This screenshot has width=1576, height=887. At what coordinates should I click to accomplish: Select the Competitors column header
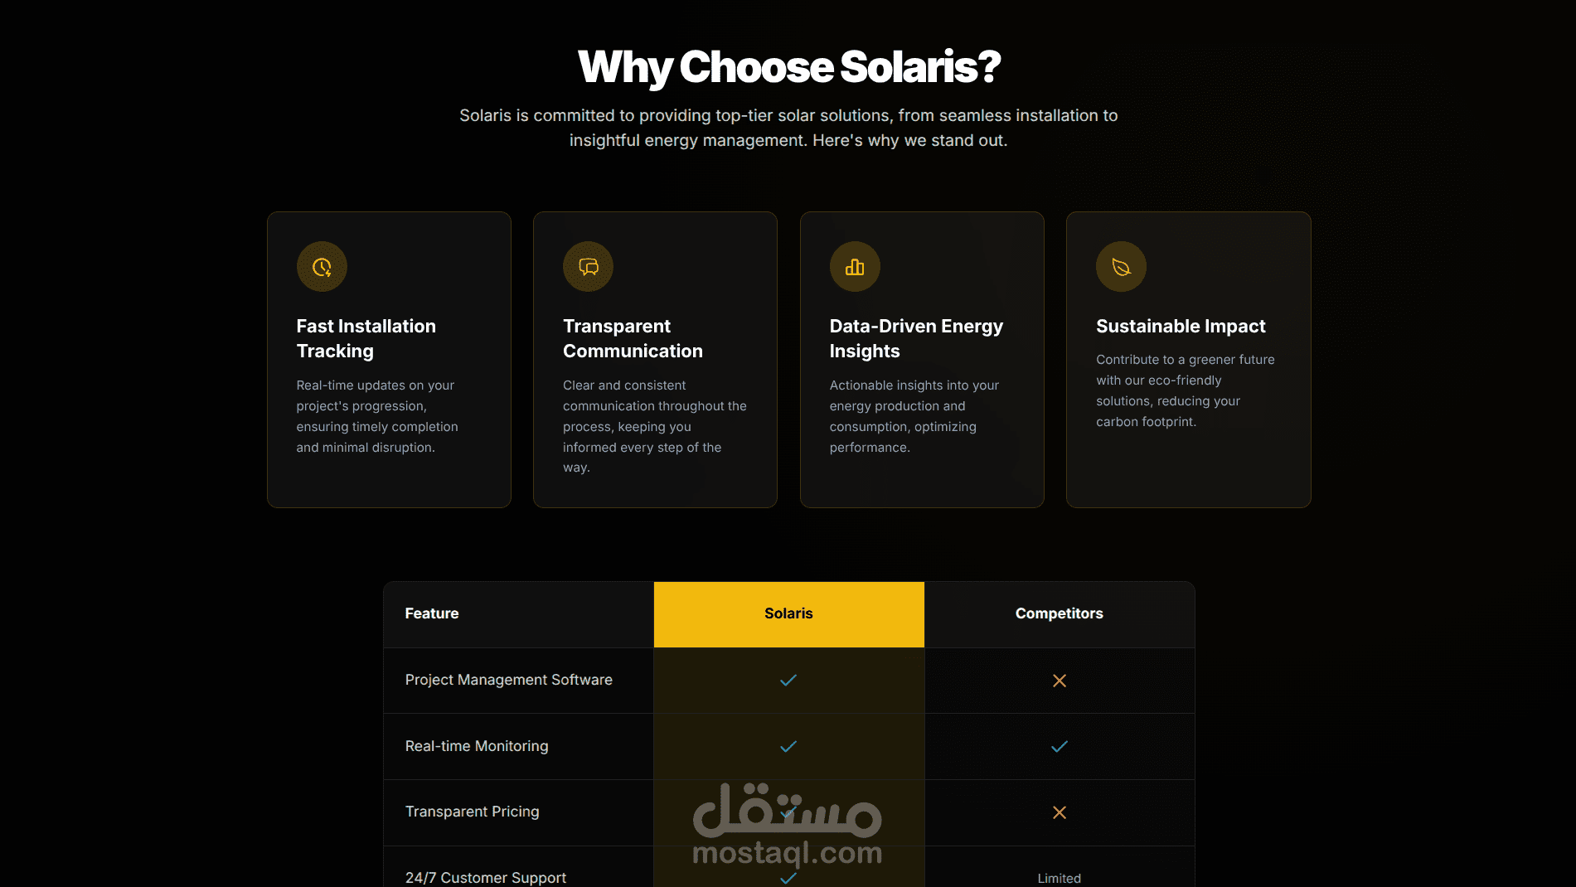(1059, 613)
